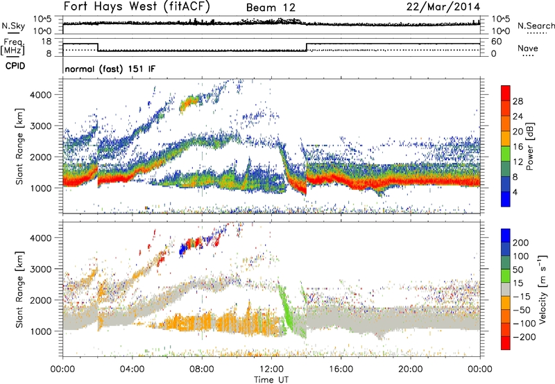Click the '16:00' time tick label
The height and width of the screenshot is (384, 555).
coord(341,369)
